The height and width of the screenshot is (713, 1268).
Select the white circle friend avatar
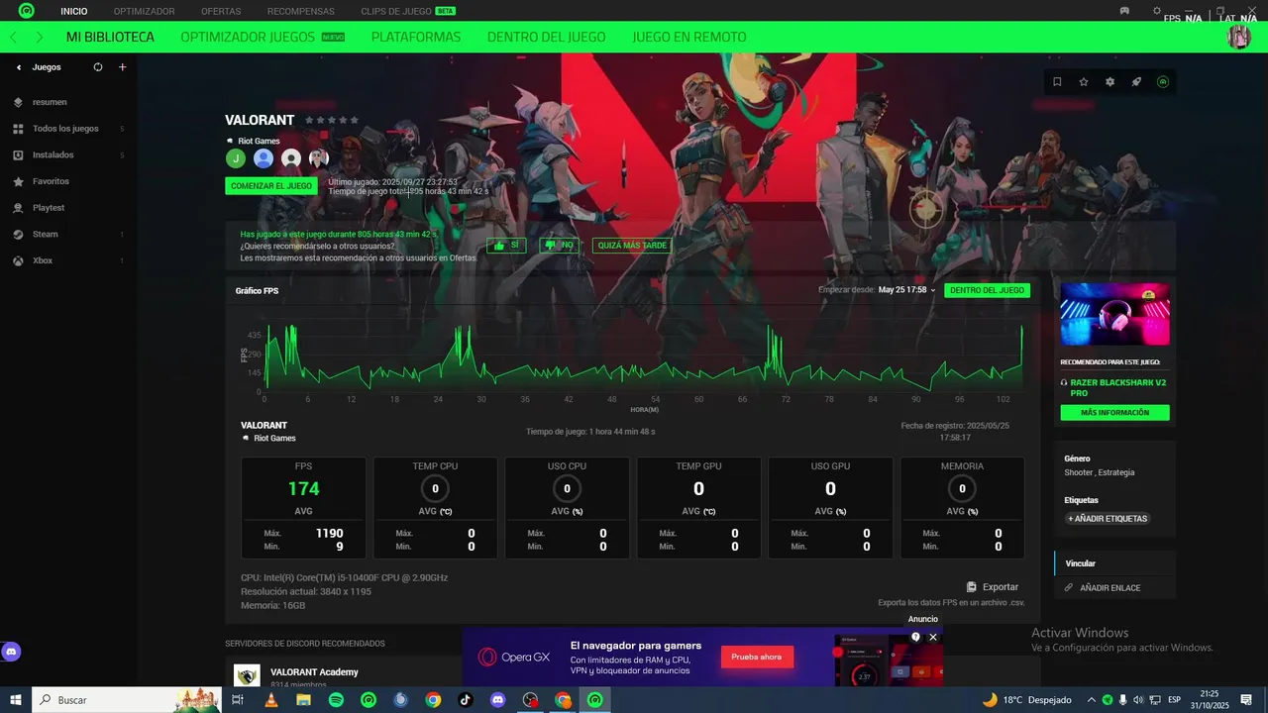click(291, 158)
